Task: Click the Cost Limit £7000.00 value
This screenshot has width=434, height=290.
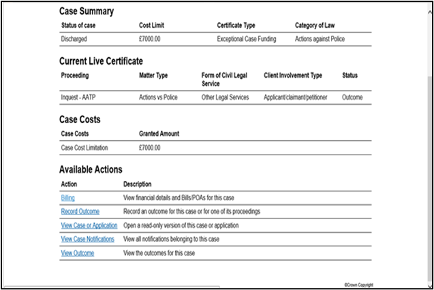Action: pyautogui.click(x=151, y=39)
